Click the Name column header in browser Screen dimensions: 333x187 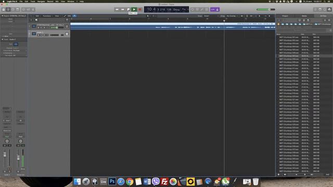(278, 34)
